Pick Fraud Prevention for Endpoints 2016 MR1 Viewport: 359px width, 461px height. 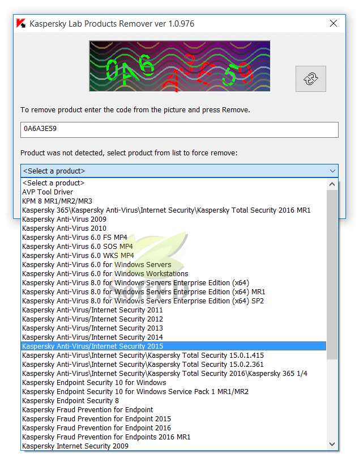coord(173,437)
